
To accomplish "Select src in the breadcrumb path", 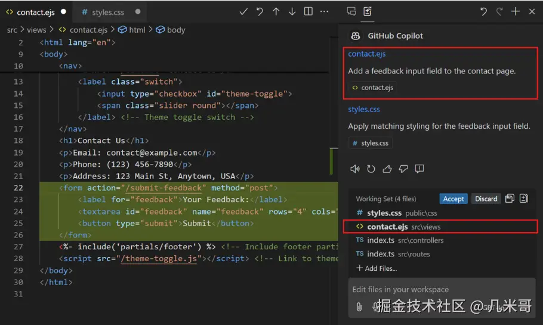I will click(x=12, y=30).
